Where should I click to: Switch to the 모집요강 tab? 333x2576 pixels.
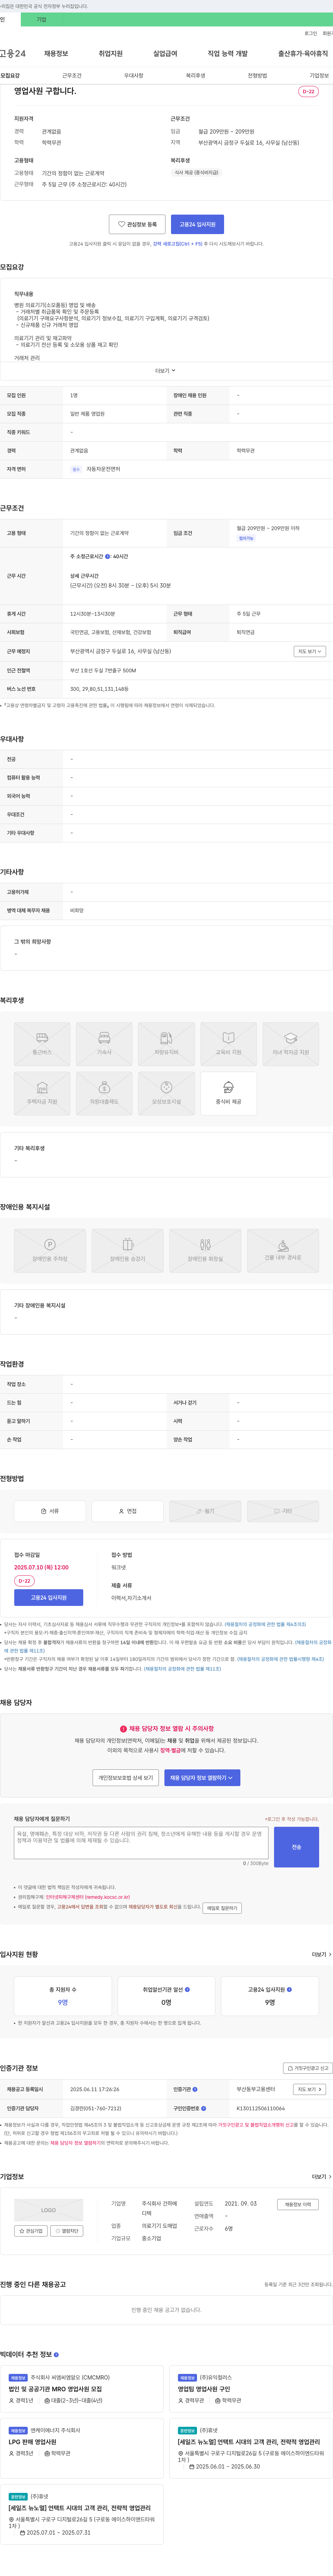point(10,76)
